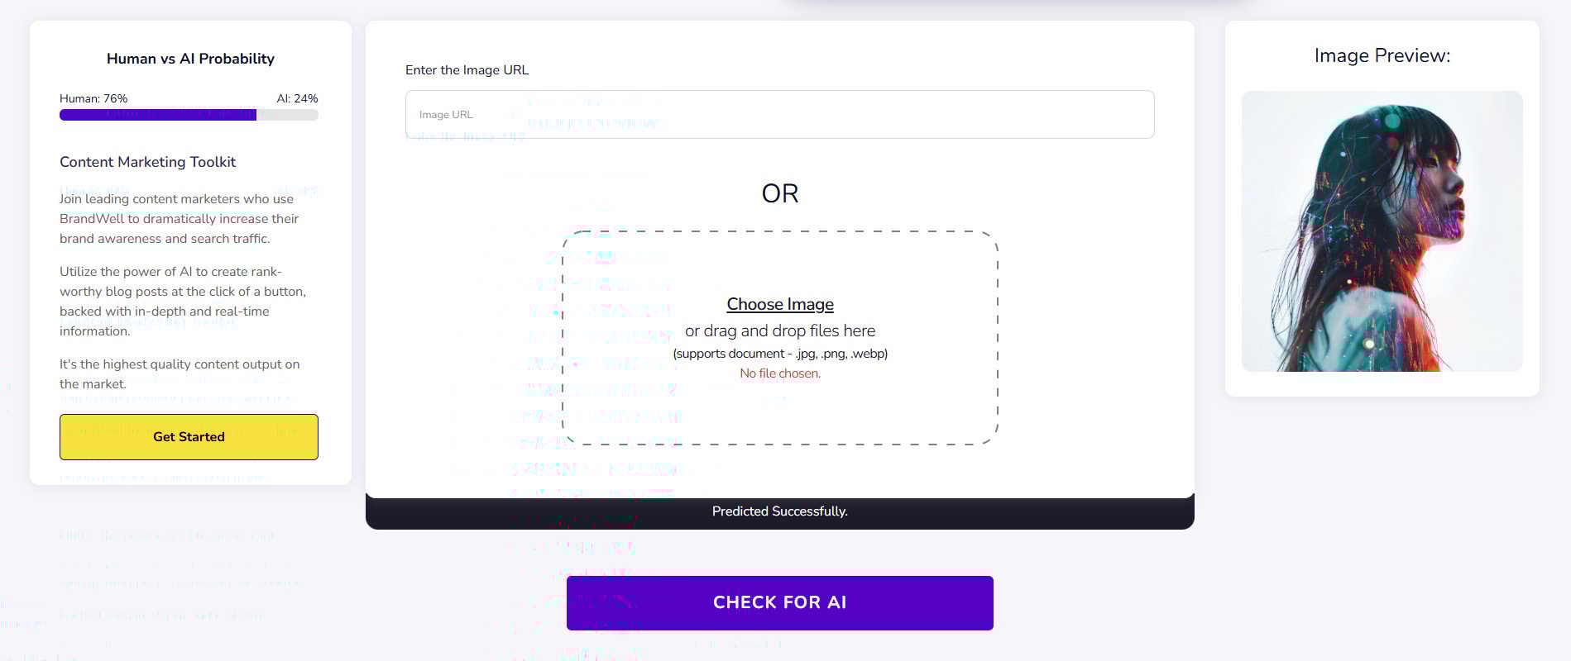The width and height of the screenshot is (1571, 661).
Task: Click the Image URL input field
Action: pyautogui.click(x=779, y=115)
